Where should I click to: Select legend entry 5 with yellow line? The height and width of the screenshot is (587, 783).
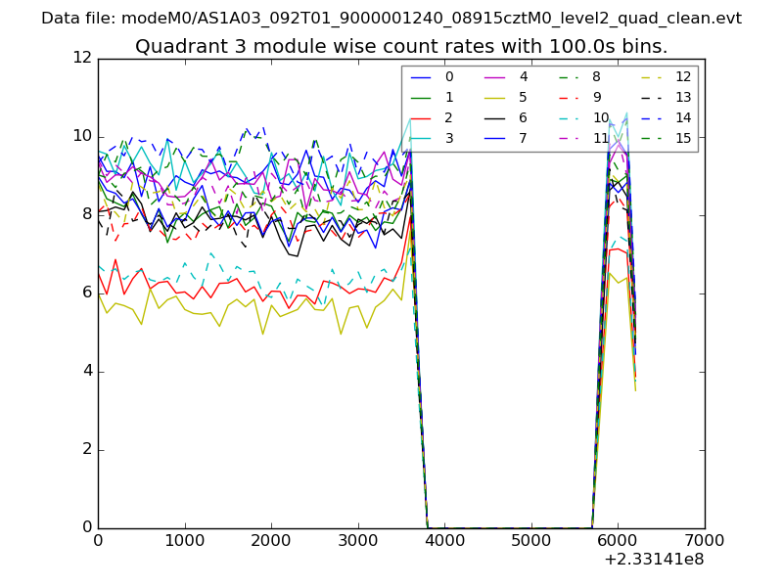point(508,97)
